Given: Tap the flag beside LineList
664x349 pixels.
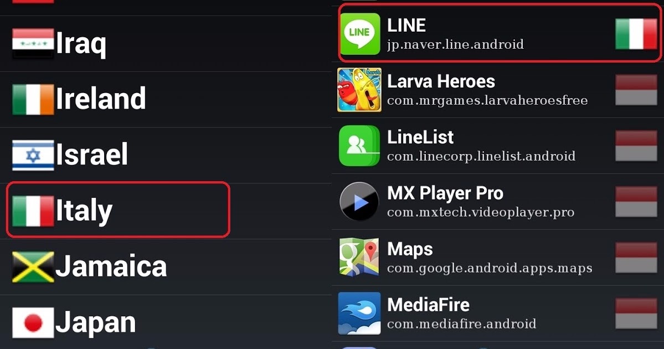Looking at the screenshot, I should tap(636, 146).
